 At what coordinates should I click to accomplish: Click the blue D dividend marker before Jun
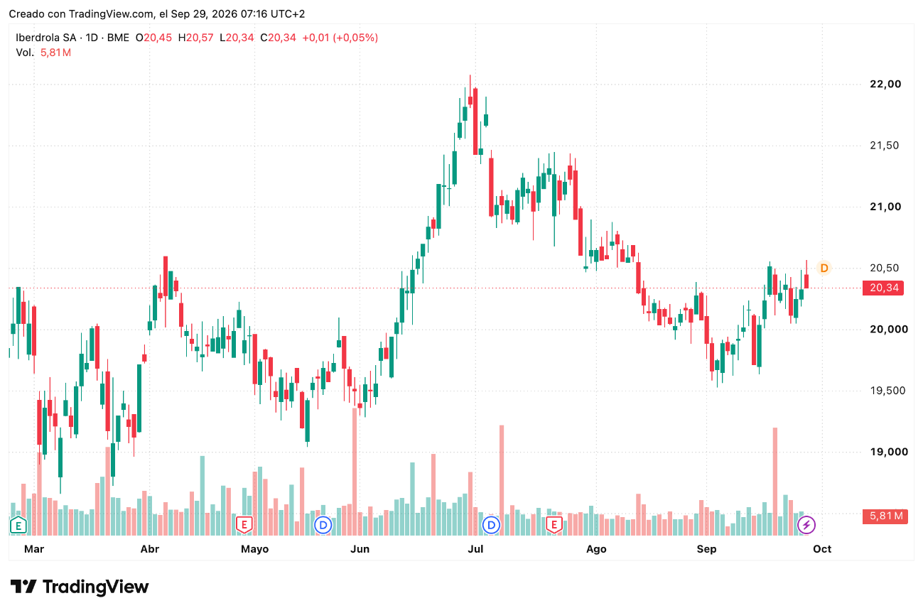(x=323, y=525)
